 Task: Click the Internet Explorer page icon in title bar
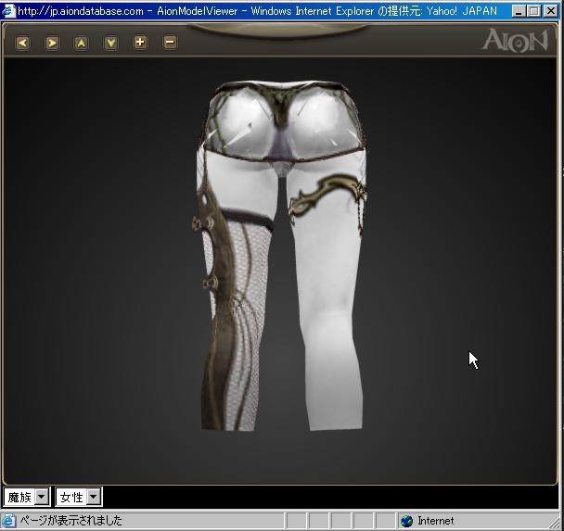8,11
